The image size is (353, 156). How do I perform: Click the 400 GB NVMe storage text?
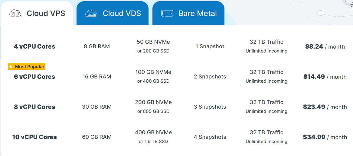[x=153, y=132]
